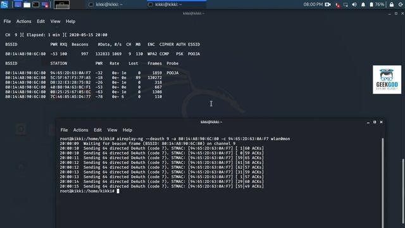Click the DeAuth line ending '[31|59 ACKs]'
This screenshot has width=405, height=228.
(162, 172)
